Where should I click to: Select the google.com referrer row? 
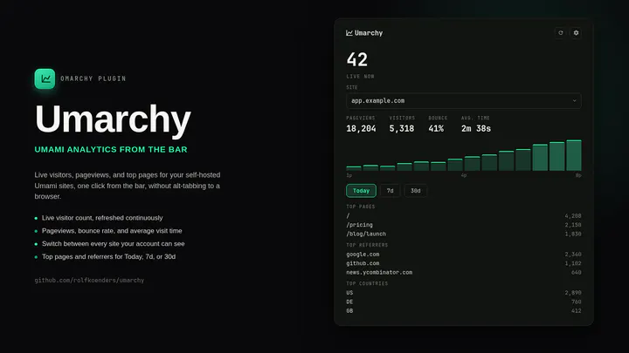(x=463, y=255)
